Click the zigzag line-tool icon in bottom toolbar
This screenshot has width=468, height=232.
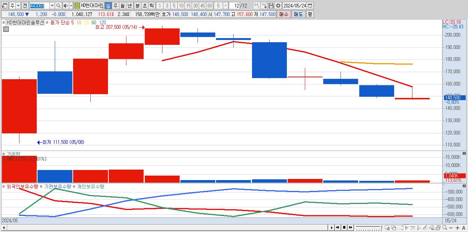413,228
